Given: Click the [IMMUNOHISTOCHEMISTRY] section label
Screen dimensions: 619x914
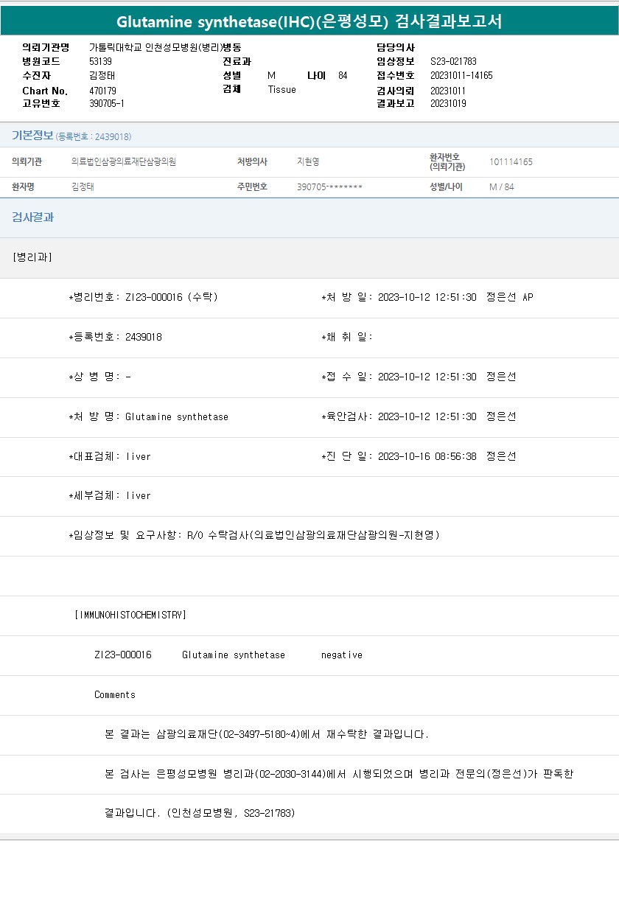Looking at the screenshot, I should point(130,615).
